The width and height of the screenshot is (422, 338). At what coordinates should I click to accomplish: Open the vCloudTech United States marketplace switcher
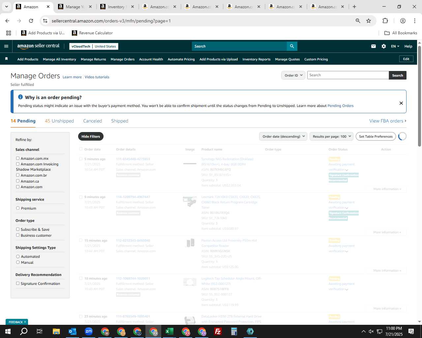94,46
